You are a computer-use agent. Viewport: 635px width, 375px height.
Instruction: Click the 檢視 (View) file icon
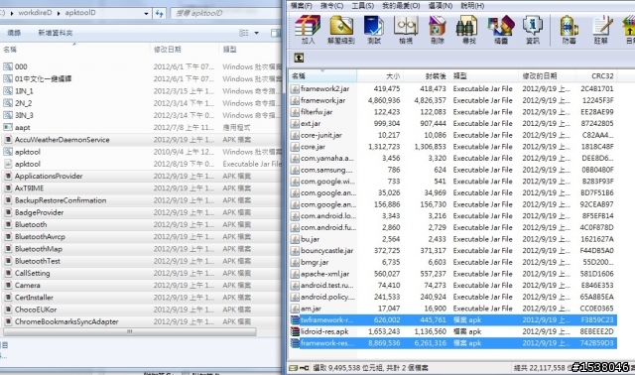406,29
